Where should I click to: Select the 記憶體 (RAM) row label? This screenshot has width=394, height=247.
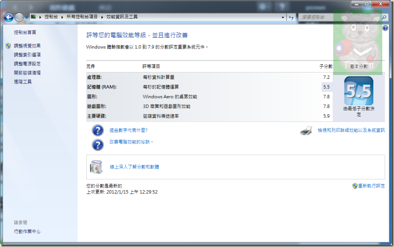tap(102, 87)
